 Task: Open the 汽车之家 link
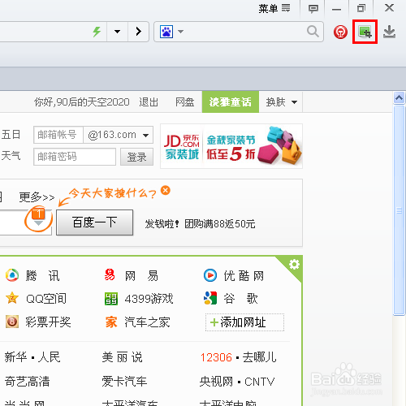pyautogui.click(x=147, y=322)
